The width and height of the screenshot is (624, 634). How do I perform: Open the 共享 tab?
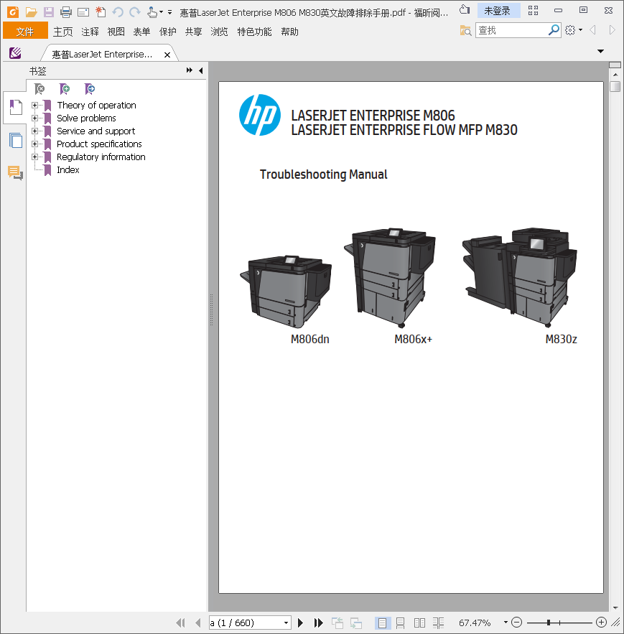pos(193,32)
